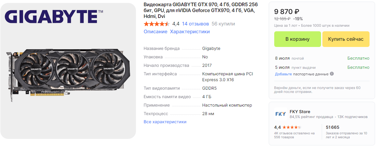
Task: Click the product star rating icons
Action: [x=157, y=24]
